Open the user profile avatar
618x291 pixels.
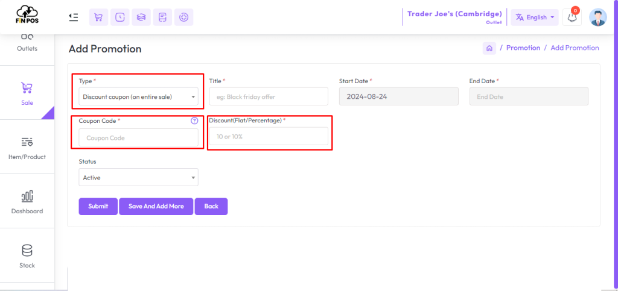point(598,17)
